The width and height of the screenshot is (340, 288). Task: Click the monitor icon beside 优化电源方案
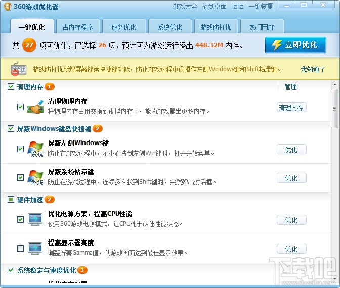[x=35, y=220]
